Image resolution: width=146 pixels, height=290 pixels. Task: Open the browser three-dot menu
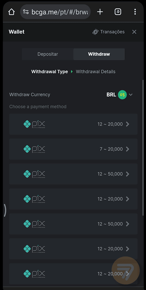coord(135,12)
